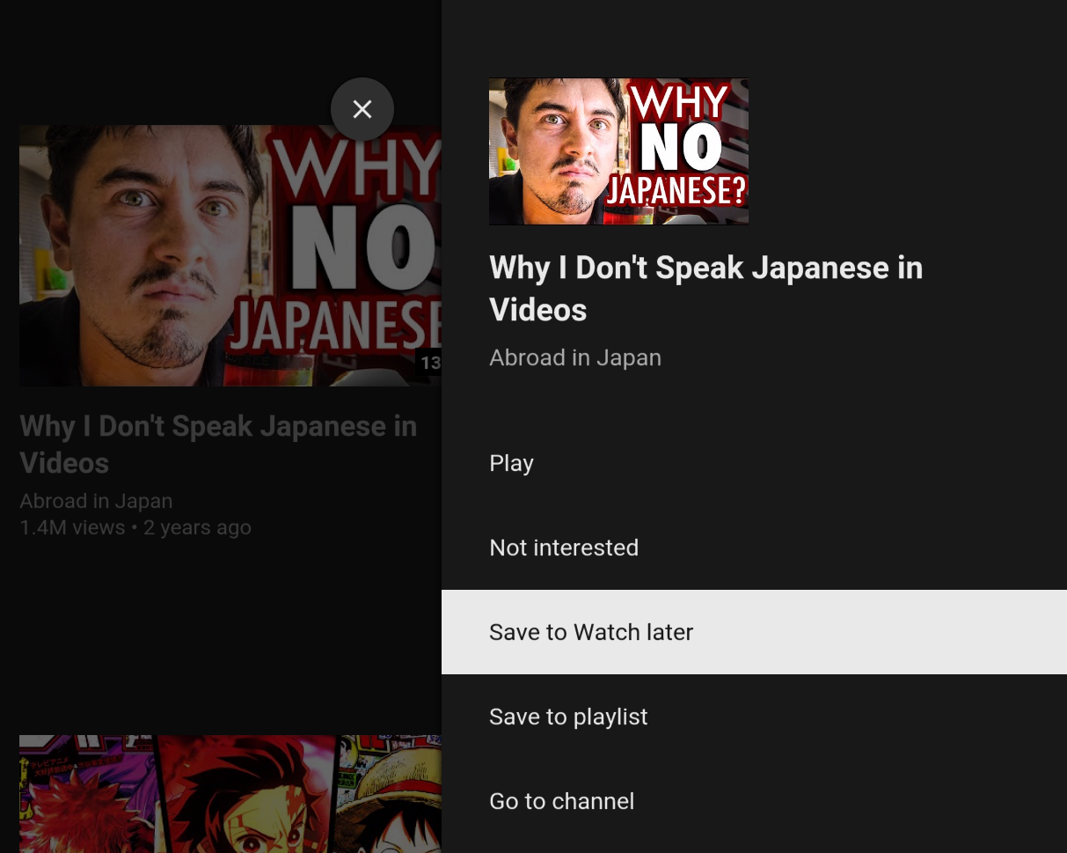Select "Save to playlist" from the menu
This screenshot has width=1067, height=853.
click(x=568, y=716)
